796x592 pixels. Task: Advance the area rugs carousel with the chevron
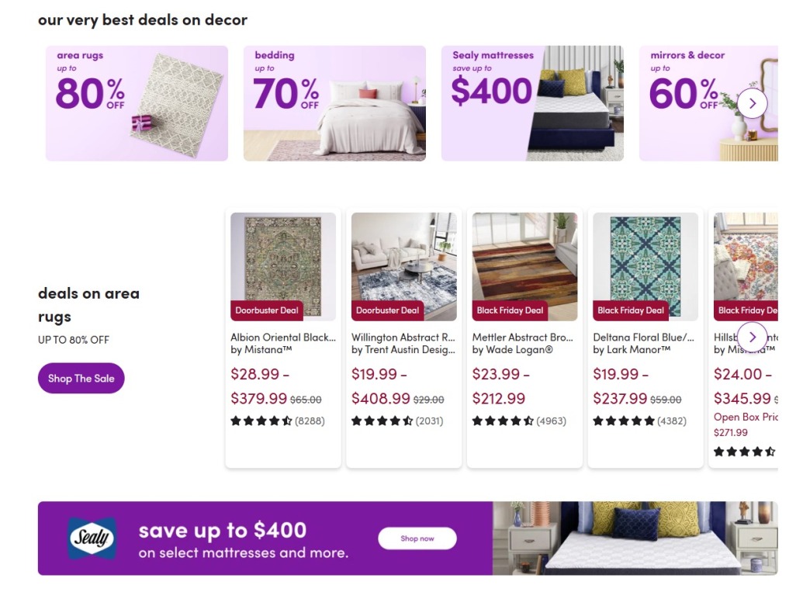click(751, 337)
